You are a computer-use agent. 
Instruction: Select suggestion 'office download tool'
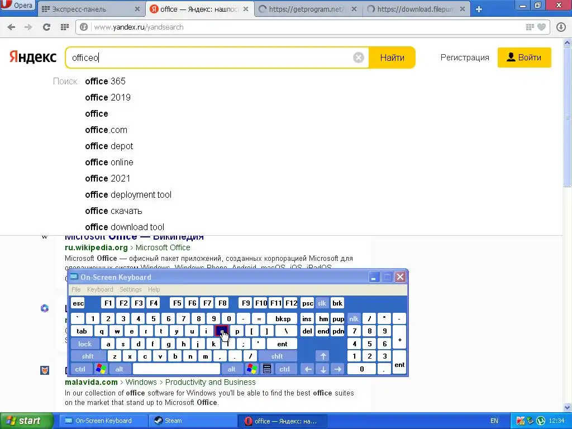pyautogui.click(x=125, y=227)
